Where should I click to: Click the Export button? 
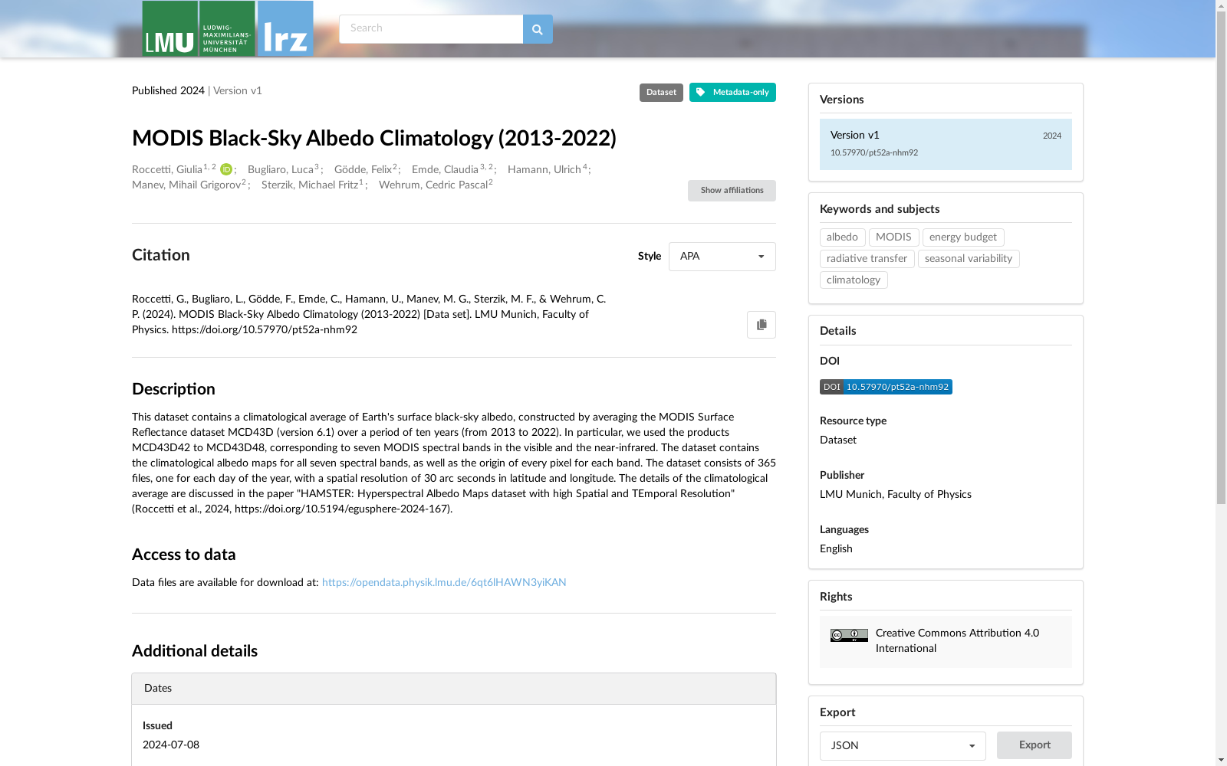pyautogui.click(x=1035, y=745)
